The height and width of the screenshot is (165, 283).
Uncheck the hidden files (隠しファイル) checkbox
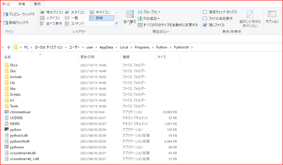coord(205,25)
